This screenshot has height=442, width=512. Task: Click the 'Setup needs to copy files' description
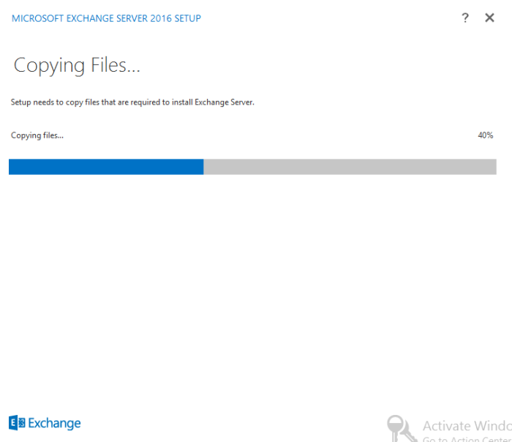coord(132,102)
